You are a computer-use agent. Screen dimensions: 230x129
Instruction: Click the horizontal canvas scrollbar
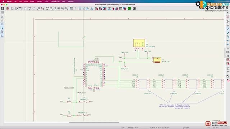(x=94, y=122)
